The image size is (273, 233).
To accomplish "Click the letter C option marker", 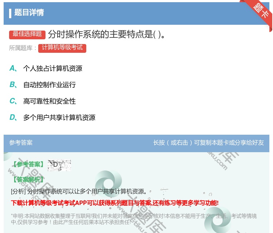I will coord(13,101).
